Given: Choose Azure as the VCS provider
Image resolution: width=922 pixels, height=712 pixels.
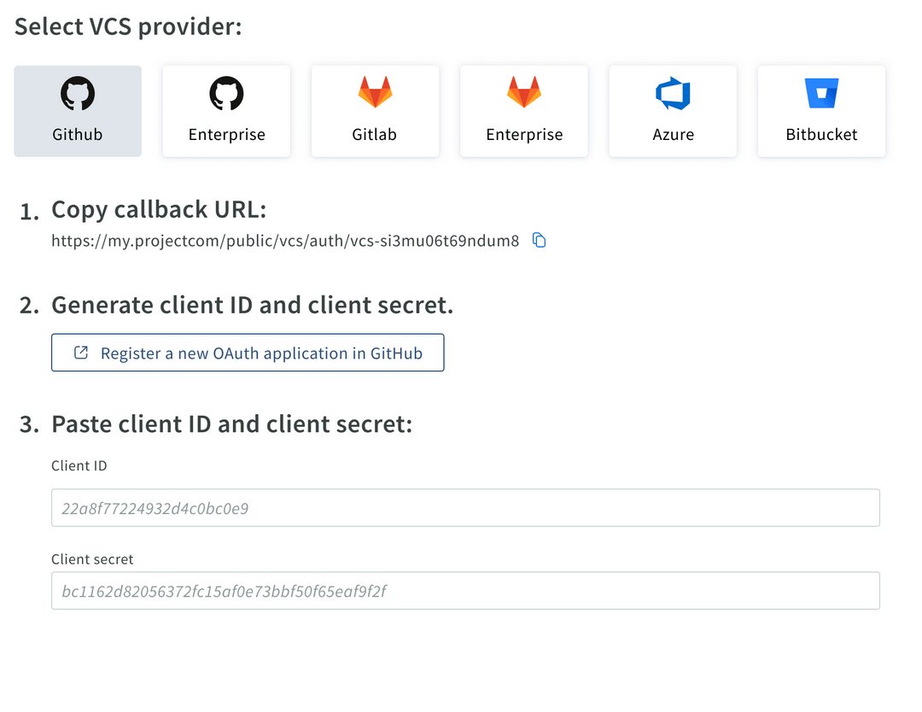Looking at the screenshot, I should pyautogui.click(x=672, y=111).
